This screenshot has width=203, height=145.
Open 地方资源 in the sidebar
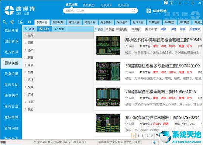pyautogui.click(x=11, y=52)
